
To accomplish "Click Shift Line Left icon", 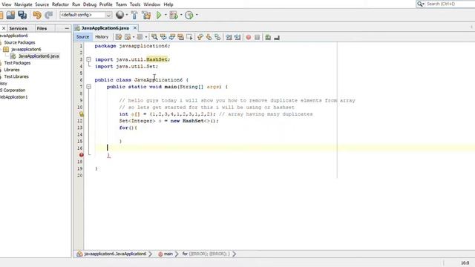I will (x=229, y=37).
